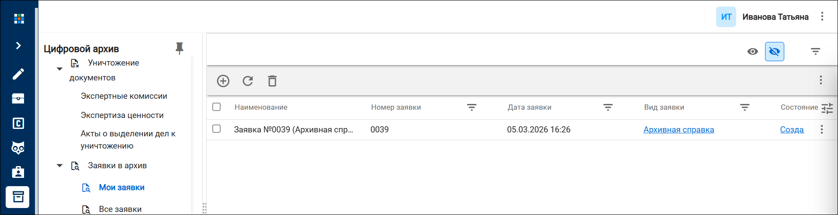
Task: Click the pencil edit icon in sidebar
Action: 18,74
